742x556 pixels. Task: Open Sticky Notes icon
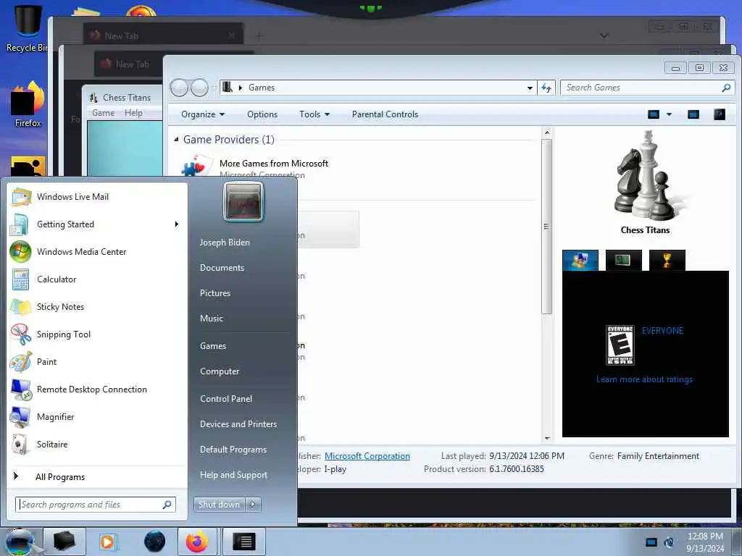(20, 307)
